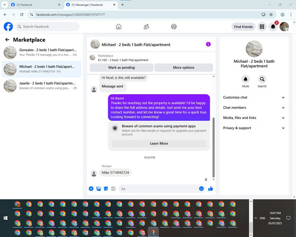This screenshot has width=296, height=237.
Task: Click the Find friends button
Action: (243, 27)
